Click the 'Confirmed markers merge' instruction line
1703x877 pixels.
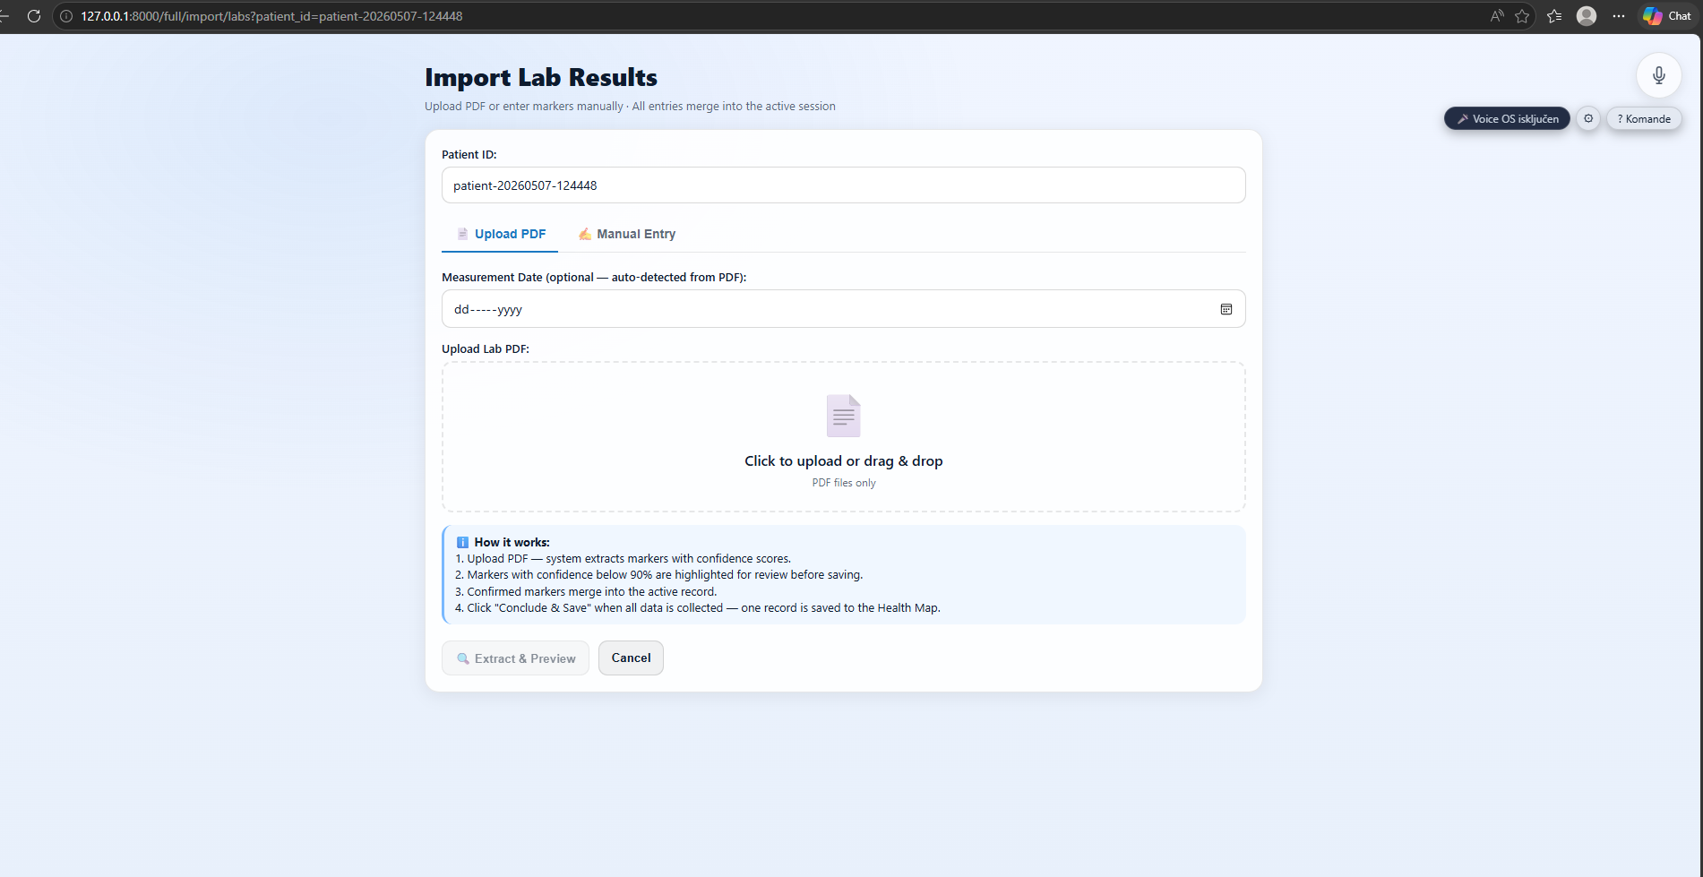pos(586,592)
